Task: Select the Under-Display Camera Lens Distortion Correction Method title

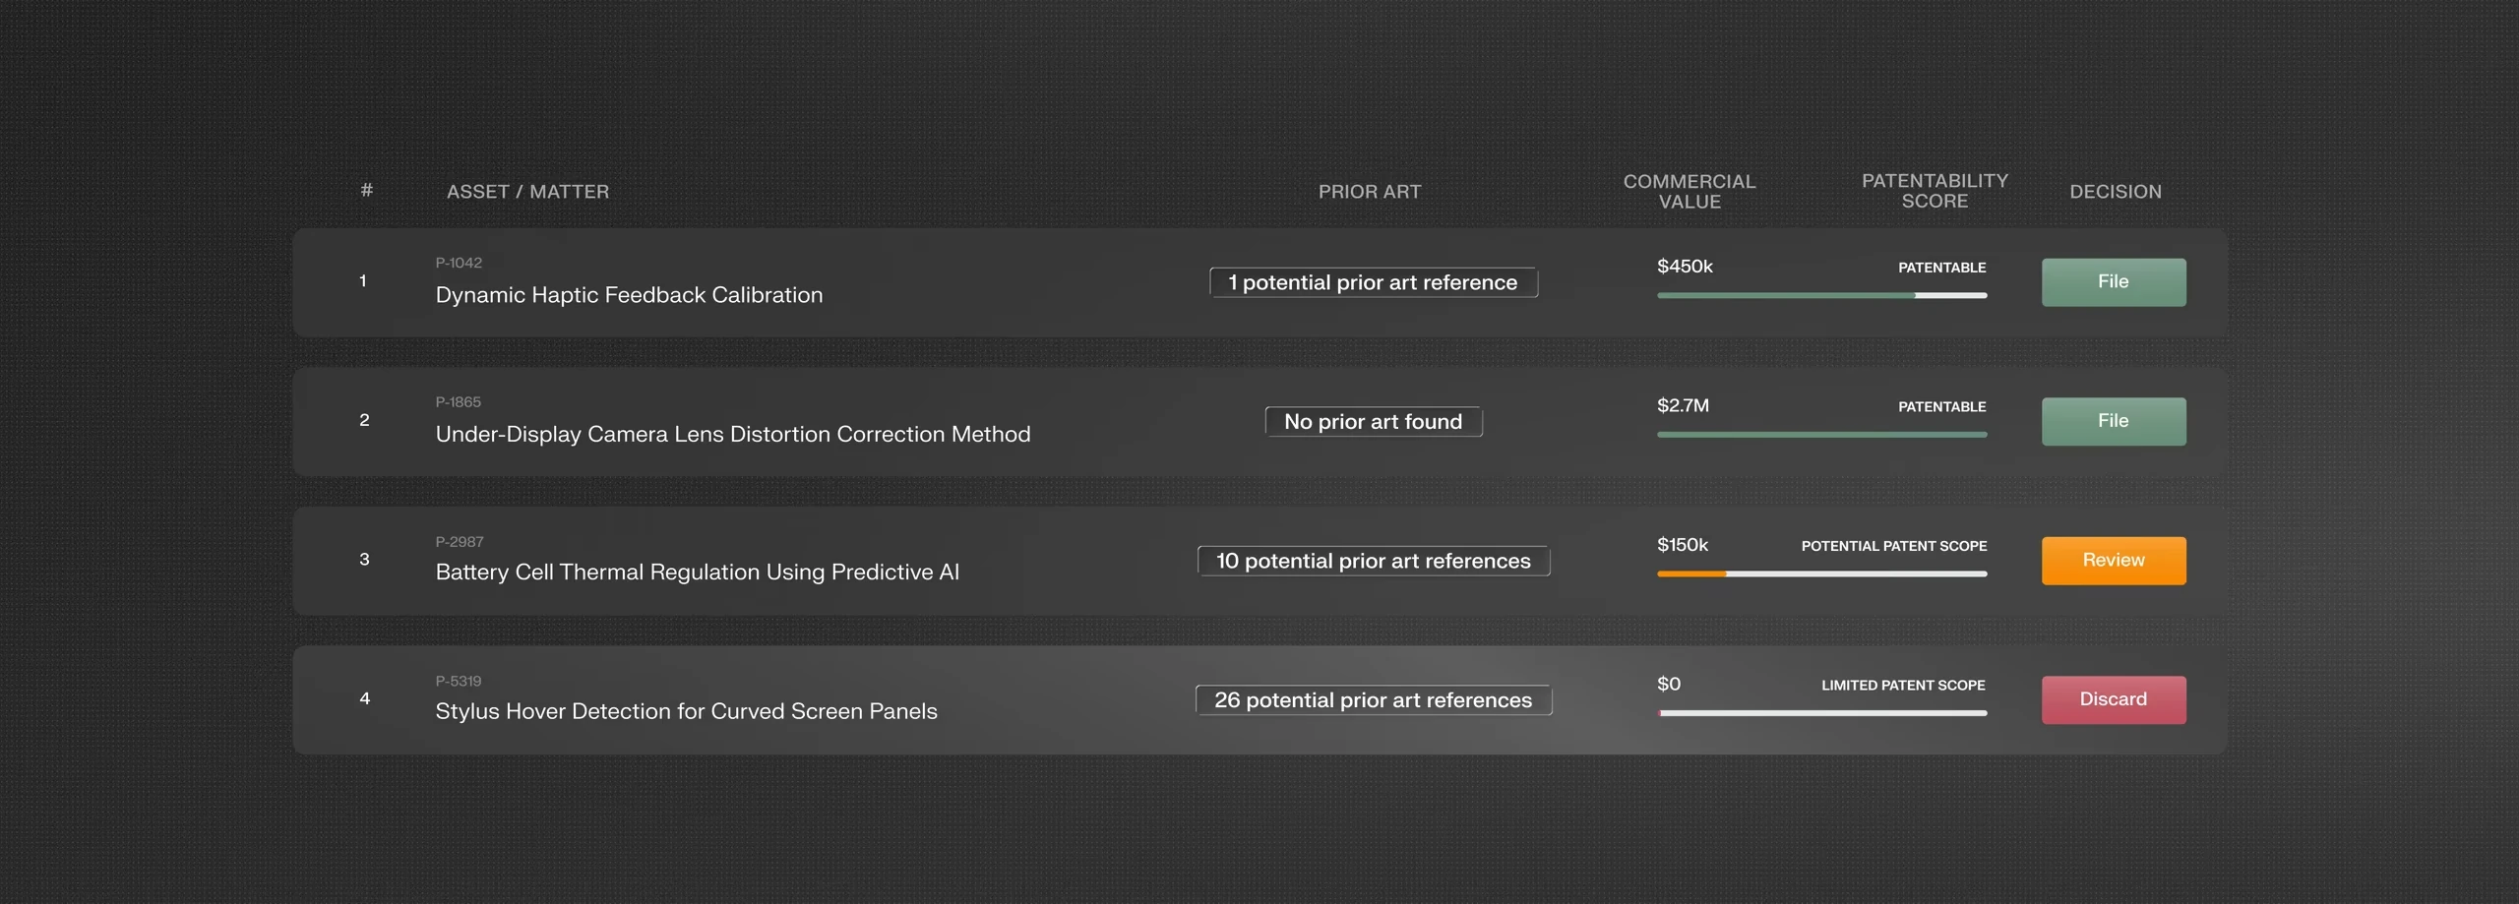Action: pos(733,434)
